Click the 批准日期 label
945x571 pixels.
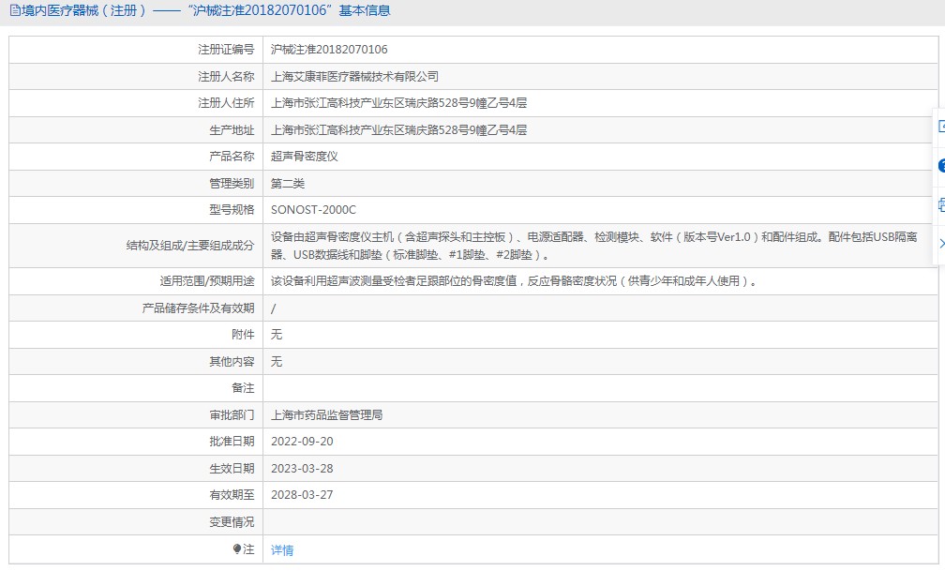coord(232,442)
